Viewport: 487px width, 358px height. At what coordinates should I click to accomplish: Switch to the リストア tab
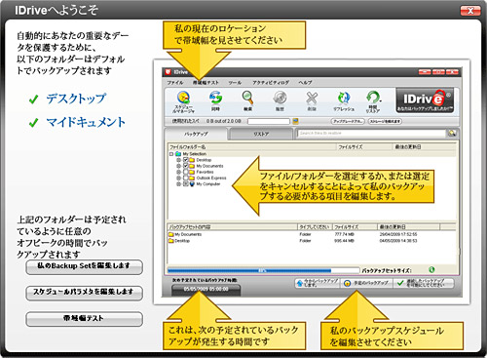coord(261,134)
